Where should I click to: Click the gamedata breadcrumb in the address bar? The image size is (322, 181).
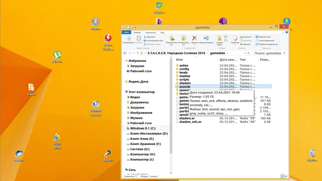(x=217, y=53)
